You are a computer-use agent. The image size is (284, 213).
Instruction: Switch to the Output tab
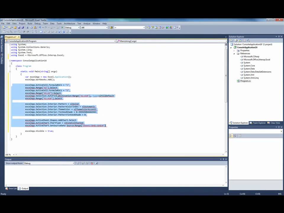click(23, 188)
